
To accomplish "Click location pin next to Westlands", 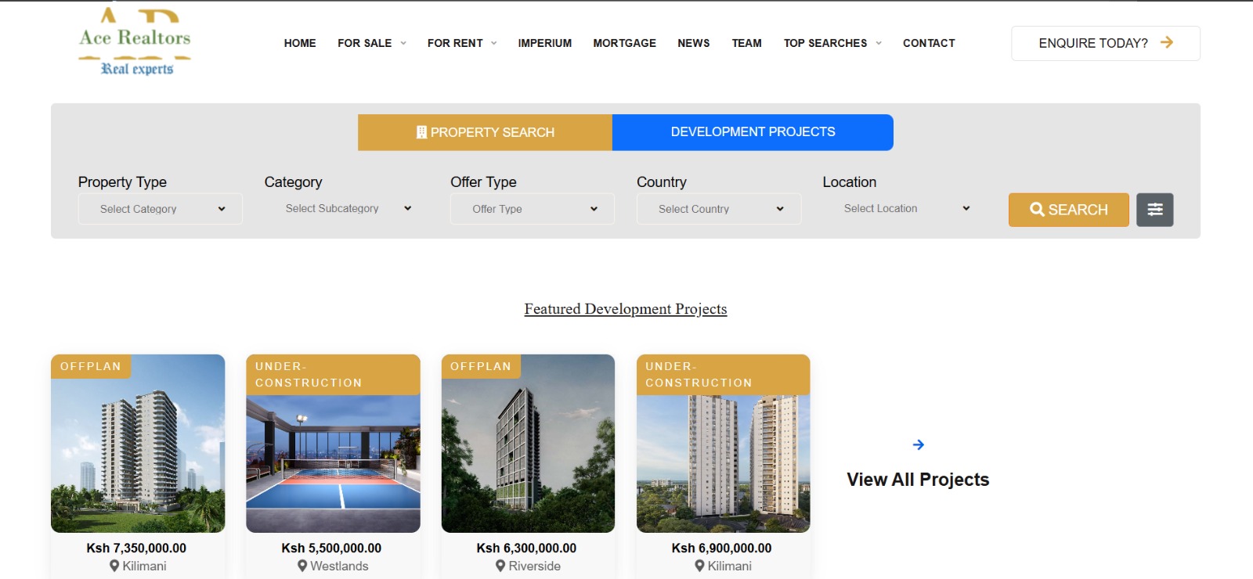I will coord(302,566).
